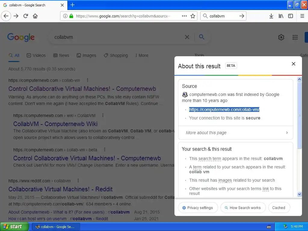Show site information via the info icon
The height and width of the screenshot is (231, 308).
[65, 16]
